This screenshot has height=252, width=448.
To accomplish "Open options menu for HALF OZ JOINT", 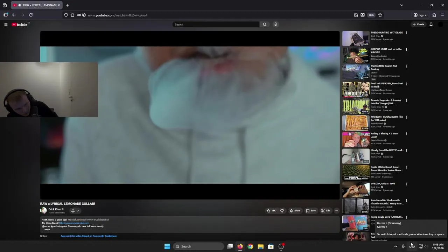I will (406, 49).
